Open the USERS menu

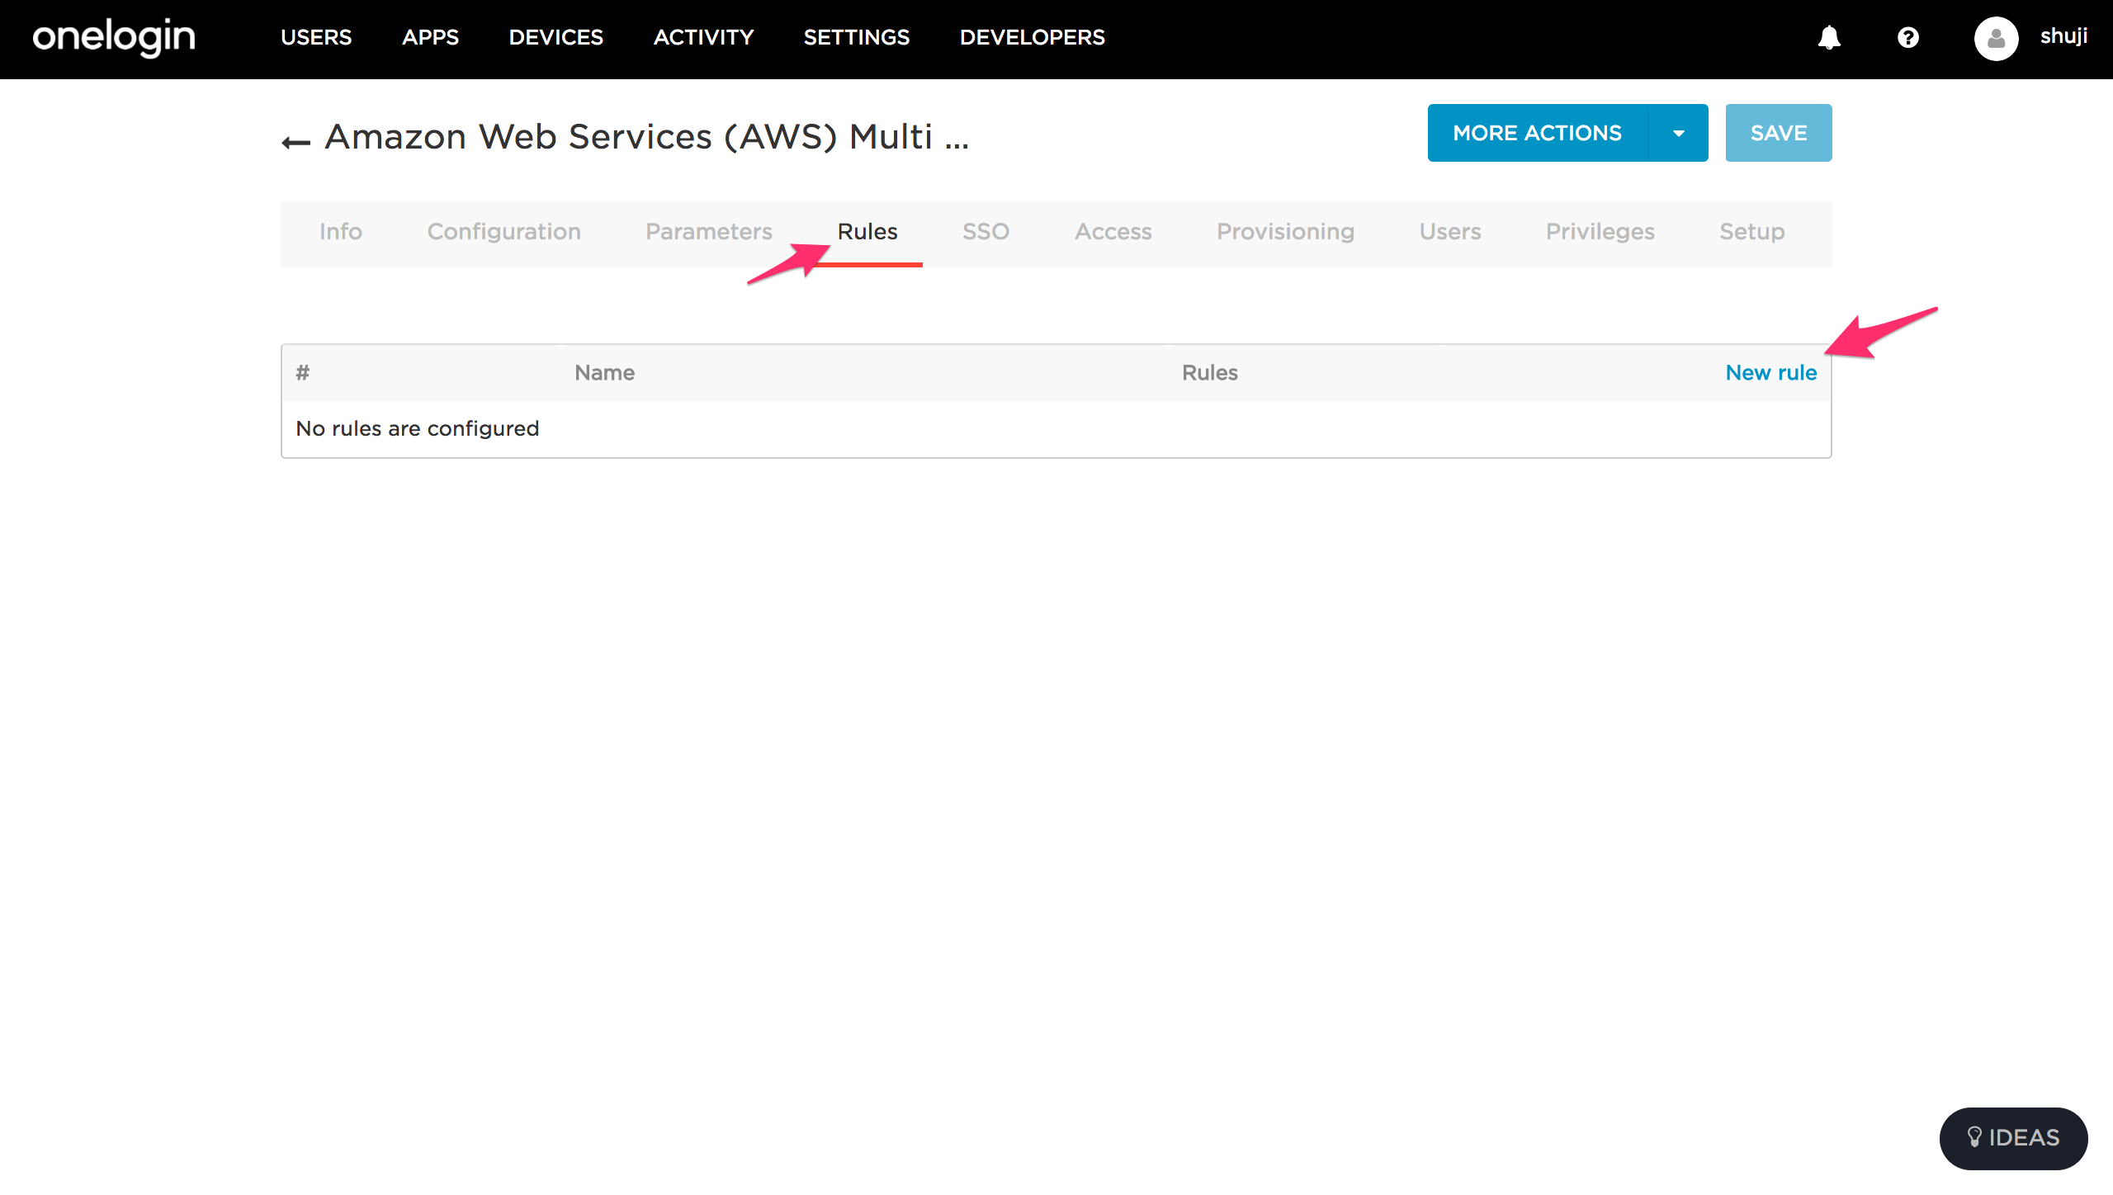[x=316, y=38]
